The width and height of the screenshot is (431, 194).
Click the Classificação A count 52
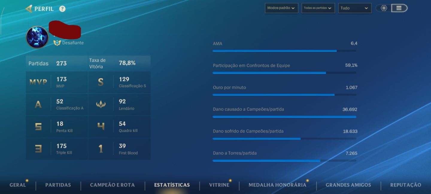[60, 101]
